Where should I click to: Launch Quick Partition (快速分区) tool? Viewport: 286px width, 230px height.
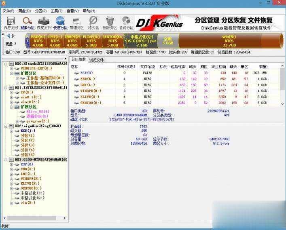[x=60, y=23]
